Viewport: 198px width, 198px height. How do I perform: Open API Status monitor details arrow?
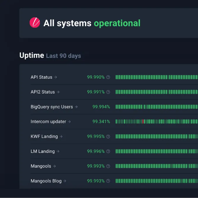pyautogui.click(x=55, y=77)
